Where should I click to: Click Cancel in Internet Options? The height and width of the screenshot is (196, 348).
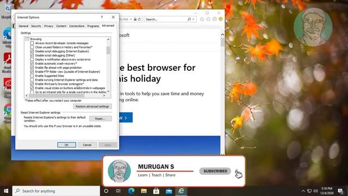[87, 145]
